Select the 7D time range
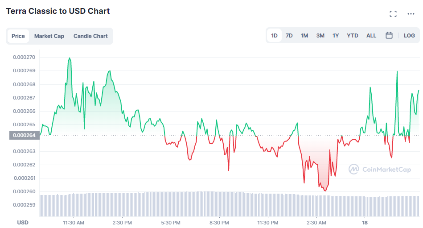The height and width of the screenshot is (228, 423). click(289, 35)
